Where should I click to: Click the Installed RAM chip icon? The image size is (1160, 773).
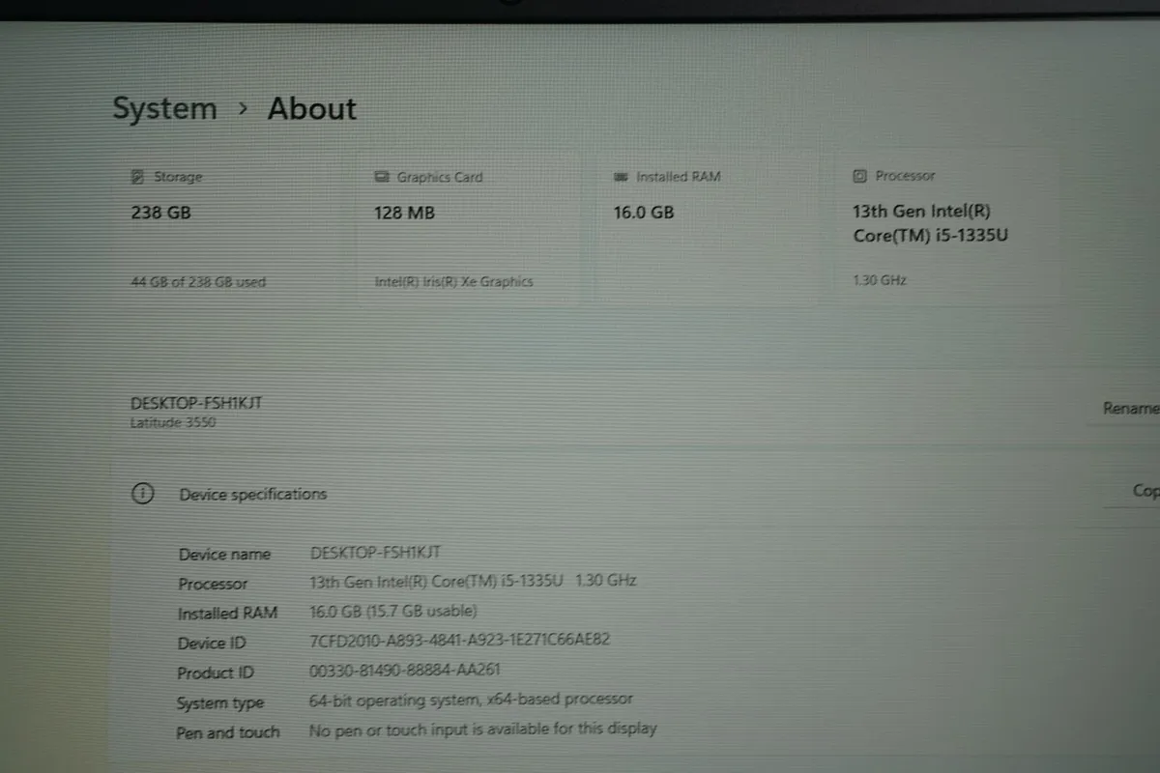coord(621,177)
